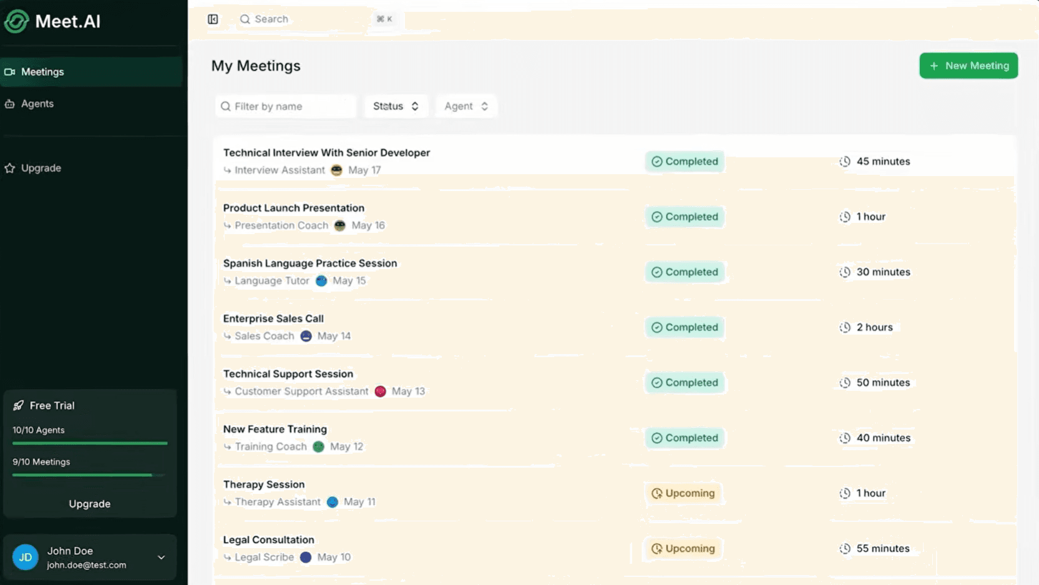The width and height of the screenshot is (1039, 585).
Task: Click Upcoming badge for Legal Consultation
Action: point(683,549)
